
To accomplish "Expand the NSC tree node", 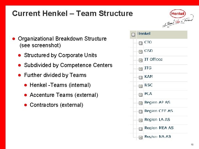I will 140,86.
